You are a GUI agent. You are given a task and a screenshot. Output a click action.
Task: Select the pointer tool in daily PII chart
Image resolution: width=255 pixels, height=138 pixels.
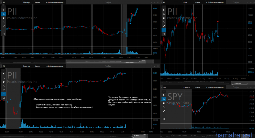tap(164, 10)
